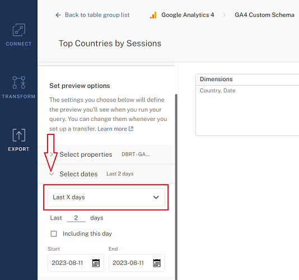This screenshot has height=280, width=299.
Task: Open the Last X days dropdown
Action: tap(106, 197)
